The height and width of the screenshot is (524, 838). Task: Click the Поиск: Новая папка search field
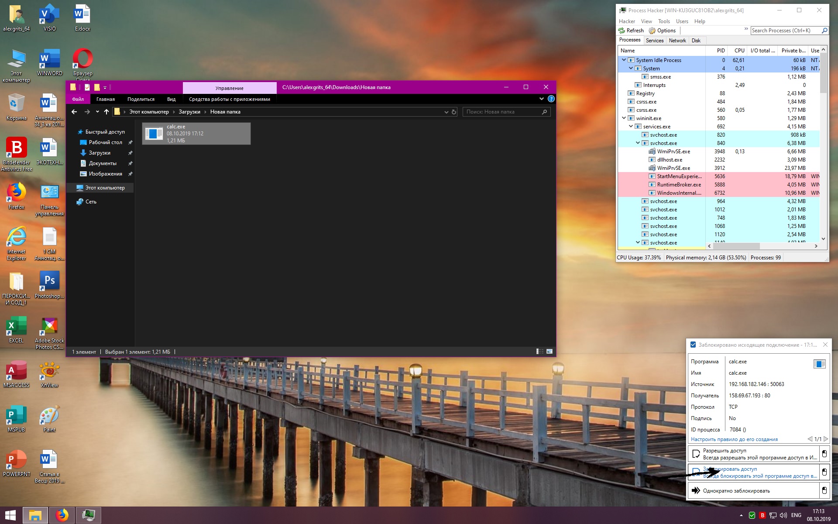(502, 112)
